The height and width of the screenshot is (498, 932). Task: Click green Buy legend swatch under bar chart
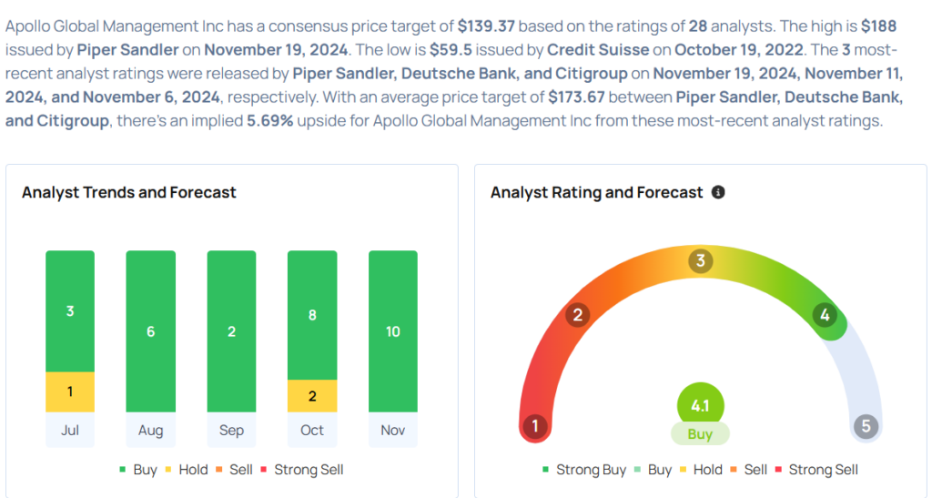click(x=124, y=470)
